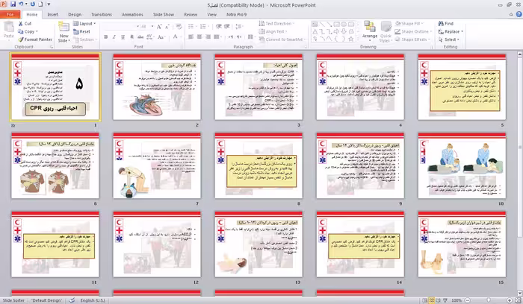Image resolution: width=523 pixels, height=304 pixels.
Task: Click the Copy button
Action: click(28, 31)
